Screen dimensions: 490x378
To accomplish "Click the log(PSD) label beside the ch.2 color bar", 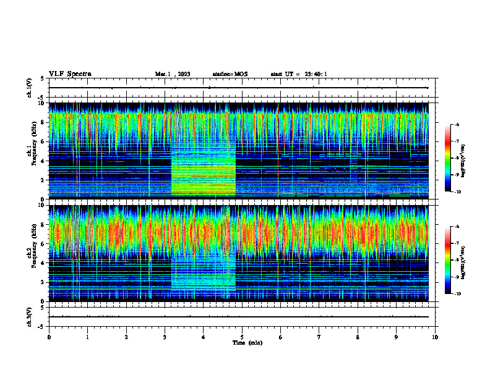I will point(463,262).
